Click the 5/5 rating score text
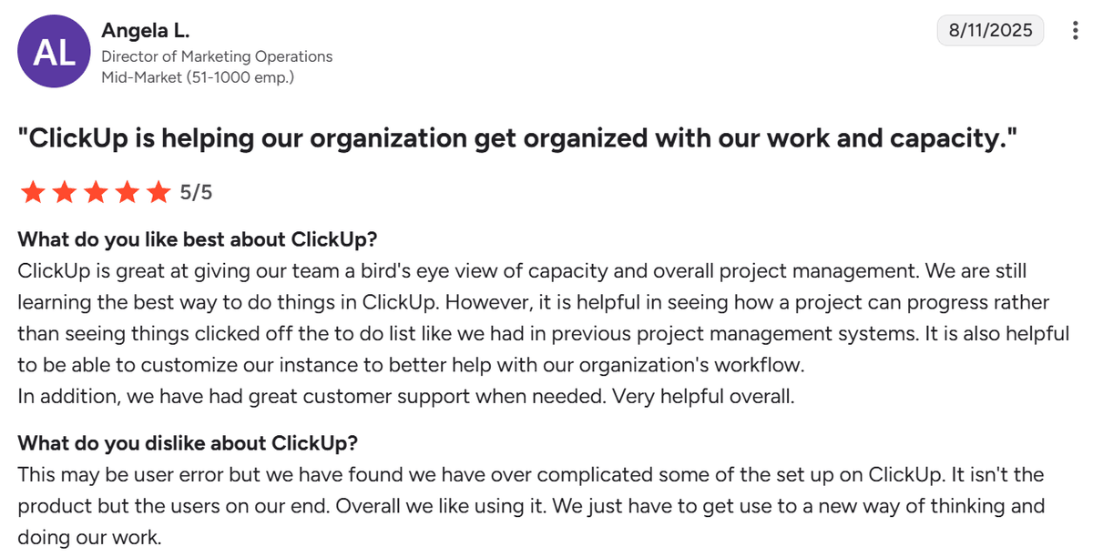The image size is (1093, 557). point(196,192)
